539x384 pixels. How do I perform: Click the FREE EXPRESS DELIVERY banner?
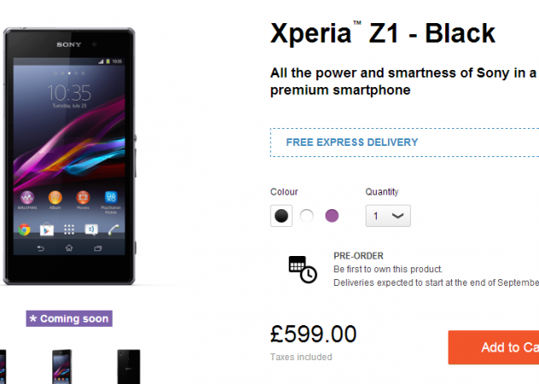(x=405, y=143)
